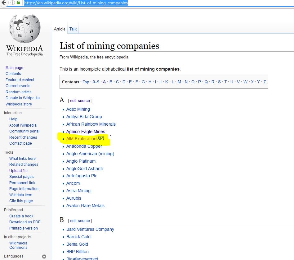The image size is (294, 260).
Task: Click Donate to Wikipedia
Action: tap(23, 98)
